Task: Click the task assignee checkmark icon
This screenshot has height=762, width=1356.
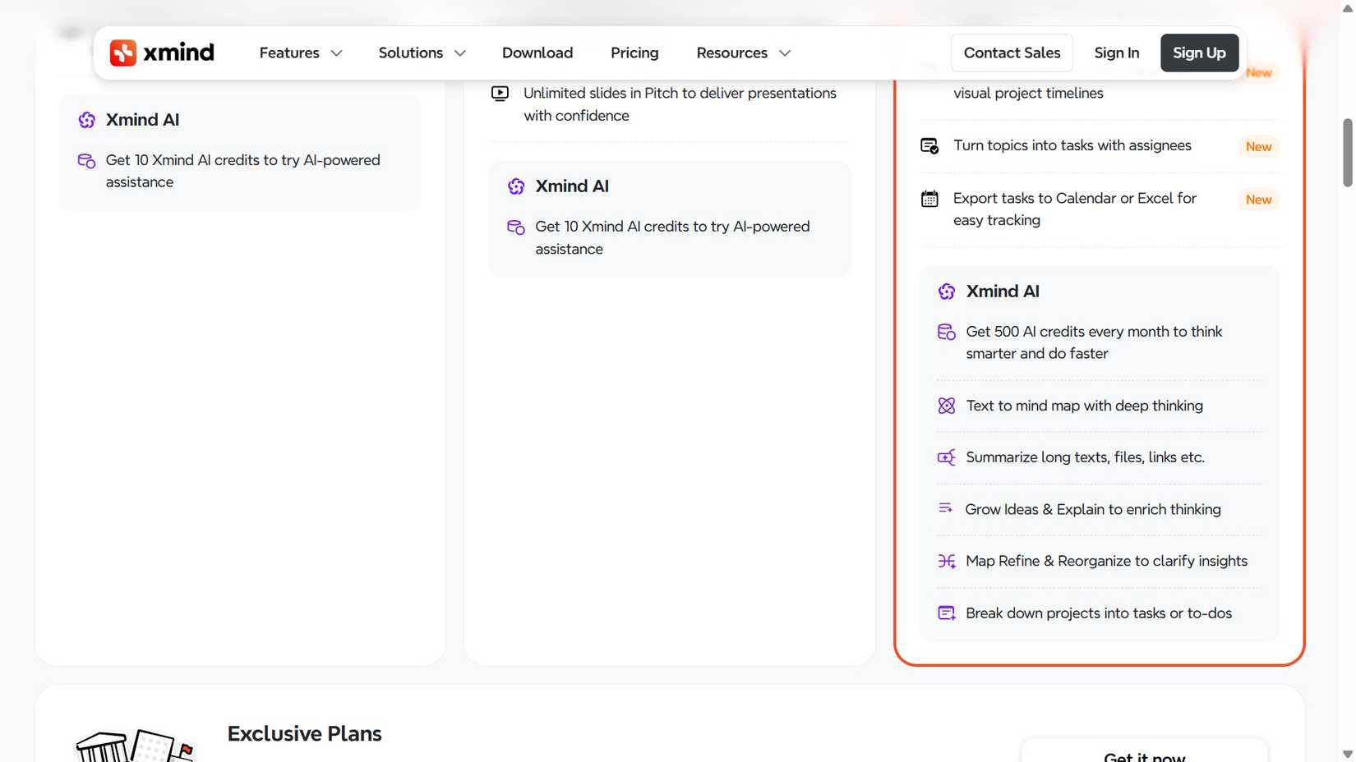Action: 929,145
